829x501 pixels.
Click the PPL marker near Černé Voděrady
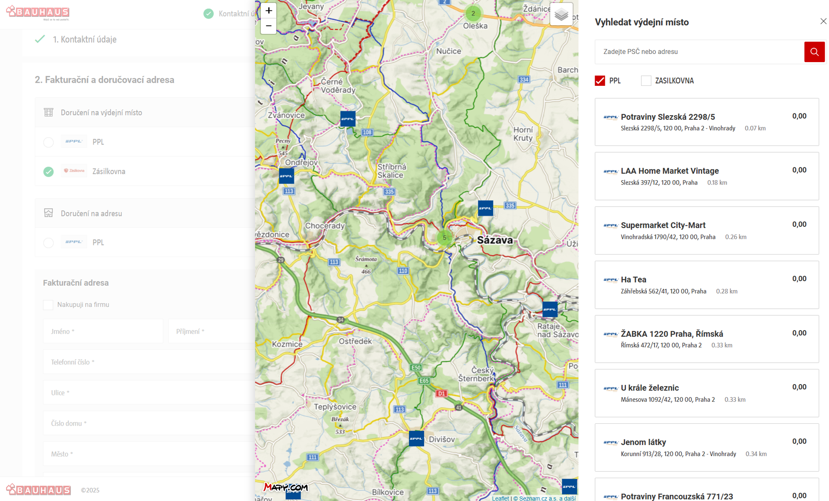pos(348,119)
